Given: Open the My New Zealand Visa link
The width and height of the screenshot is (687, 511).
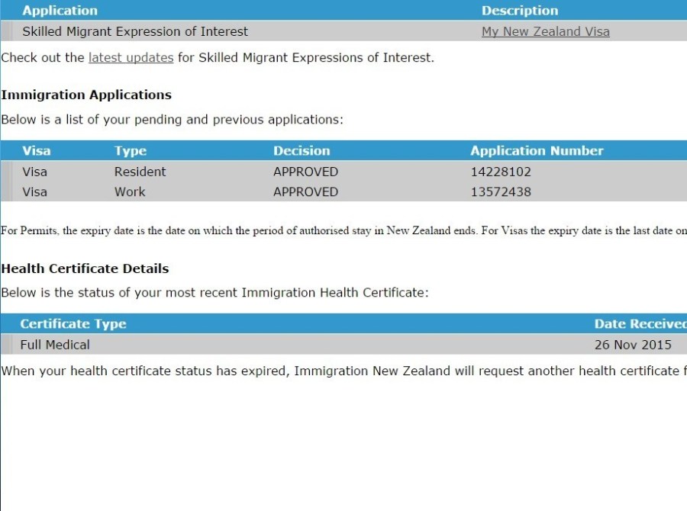Looking at the screenshot, I should click(545, 31).
